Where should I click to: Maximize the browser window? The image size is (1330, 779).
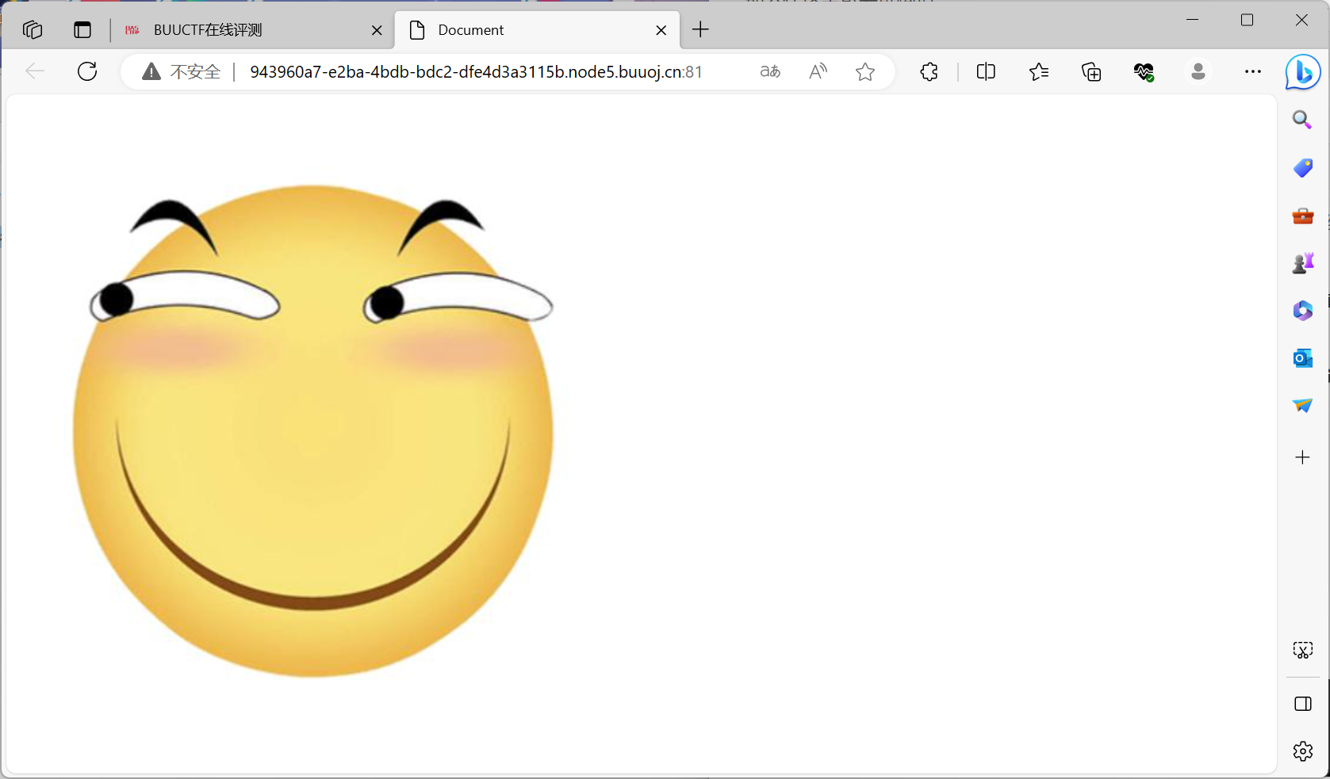(1247, 20)
